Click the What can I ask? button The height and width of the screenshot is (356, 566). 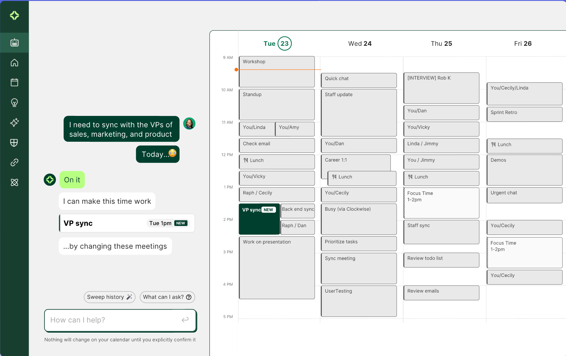pyautogui.click(x=167, y=297)
